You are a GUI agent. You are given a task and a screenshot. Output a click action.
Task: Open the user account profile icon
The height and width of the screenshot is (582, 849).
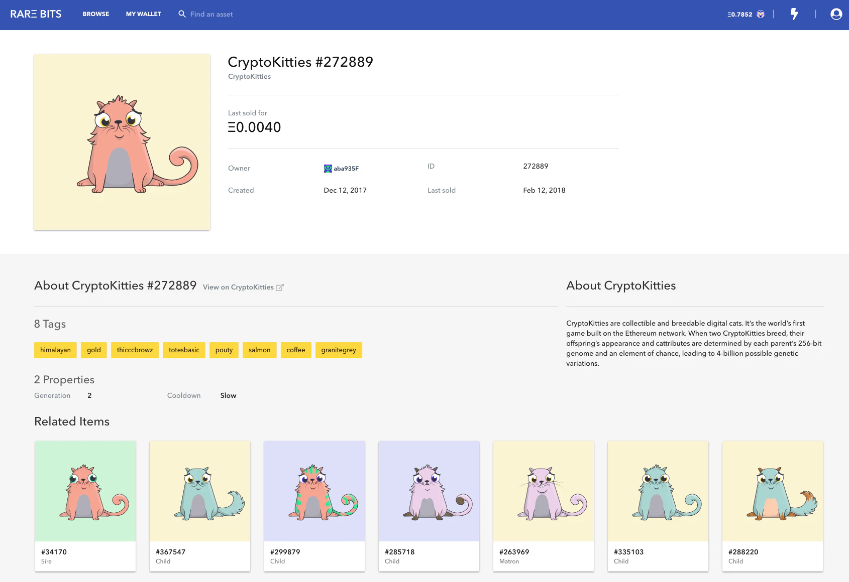coord(836,14)
